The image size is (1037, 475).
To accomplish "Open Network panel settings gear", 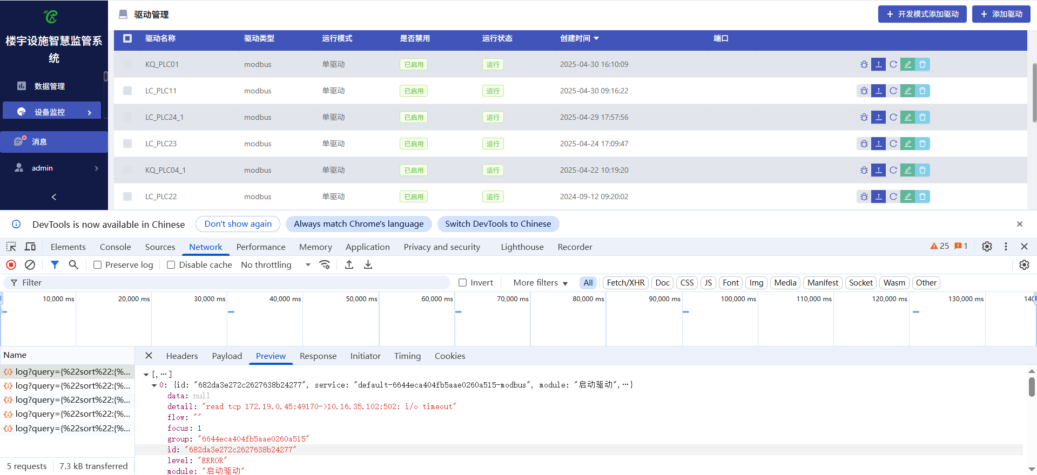I will coord(1024,264).
